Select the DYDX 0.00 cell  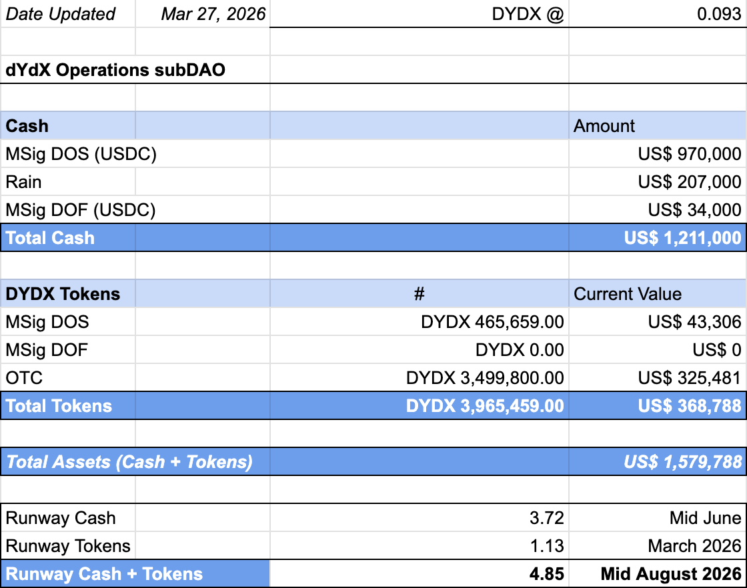tap(420, 350)
